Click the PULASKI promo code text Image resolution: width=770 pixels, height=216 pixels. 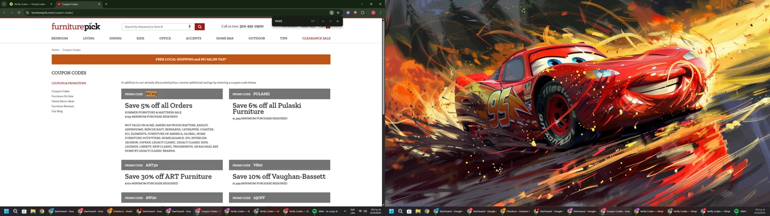point(261,94)
